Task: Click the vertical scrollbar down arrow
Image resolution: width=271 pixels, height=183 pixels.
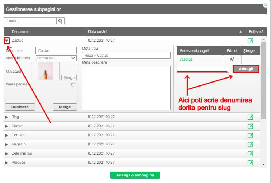Action: tap(264, 164)
